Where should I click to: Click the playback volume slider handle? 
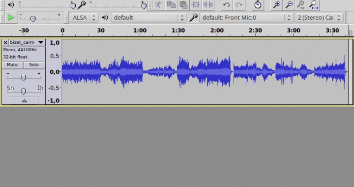(x=73, y=5)
